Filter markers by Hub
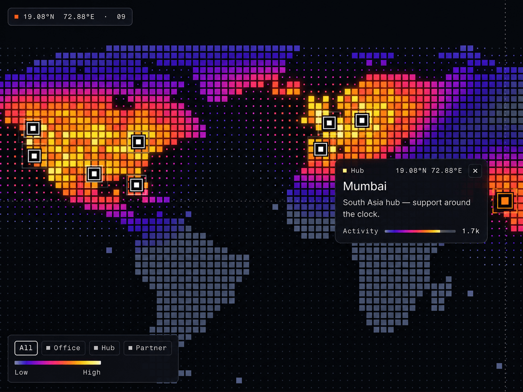The height and width of the screenshot is (392, 523). click(105, 348)
